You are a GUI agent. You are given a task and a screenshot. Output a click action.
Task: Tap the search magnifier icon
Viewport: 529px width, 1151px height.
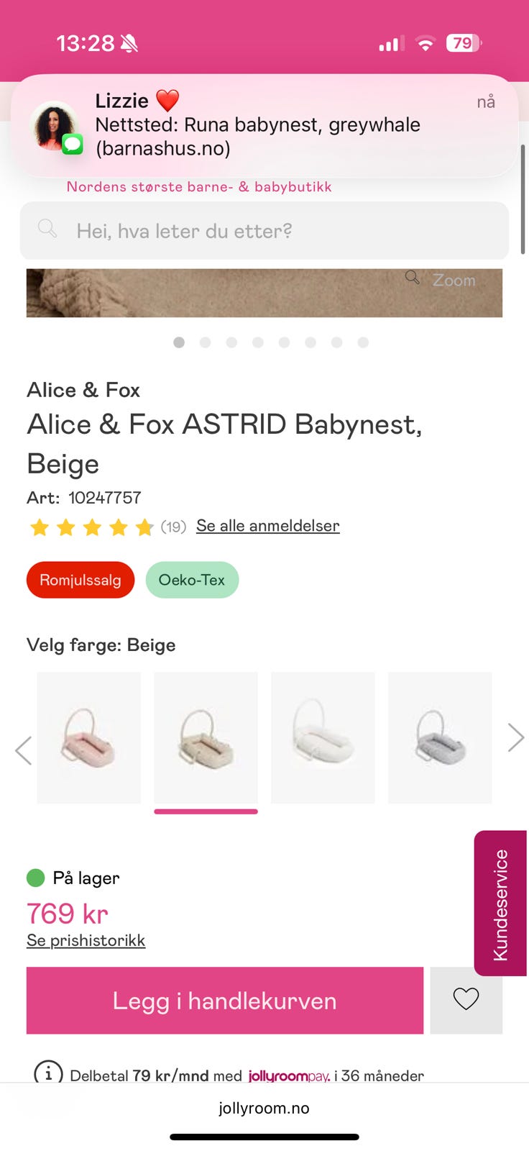pos(47,229)
